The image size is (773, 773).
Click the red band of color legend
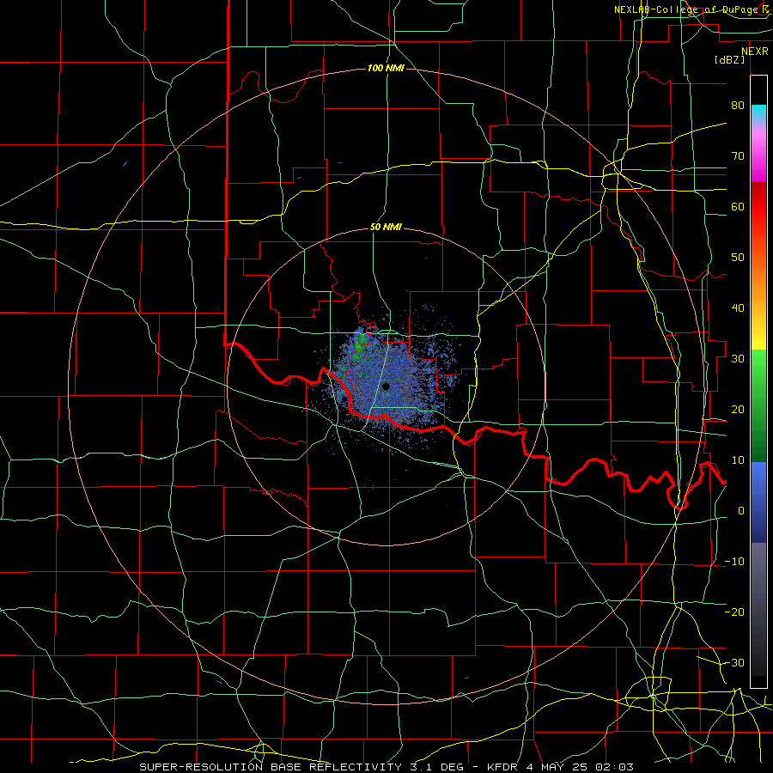pos(758,207)
